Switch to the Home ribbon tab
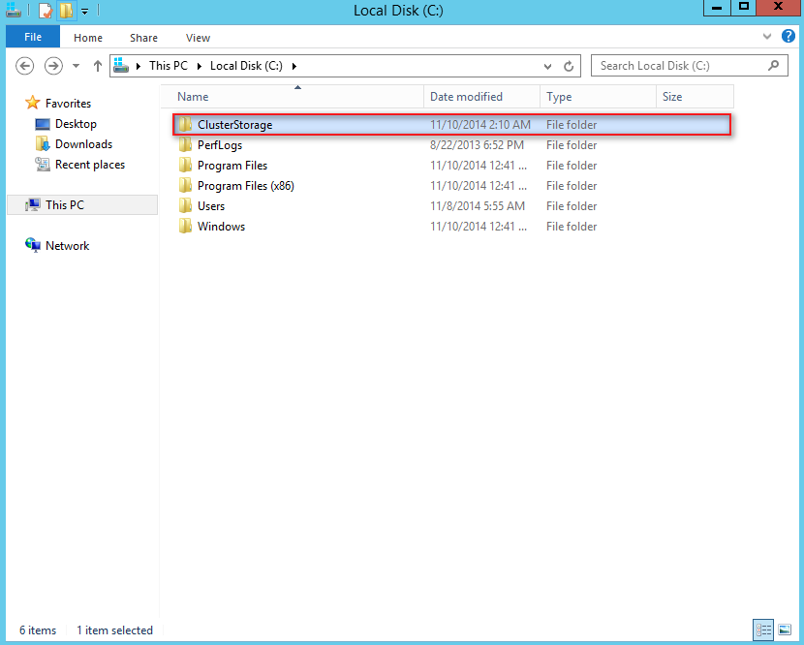 coord(88,38)
